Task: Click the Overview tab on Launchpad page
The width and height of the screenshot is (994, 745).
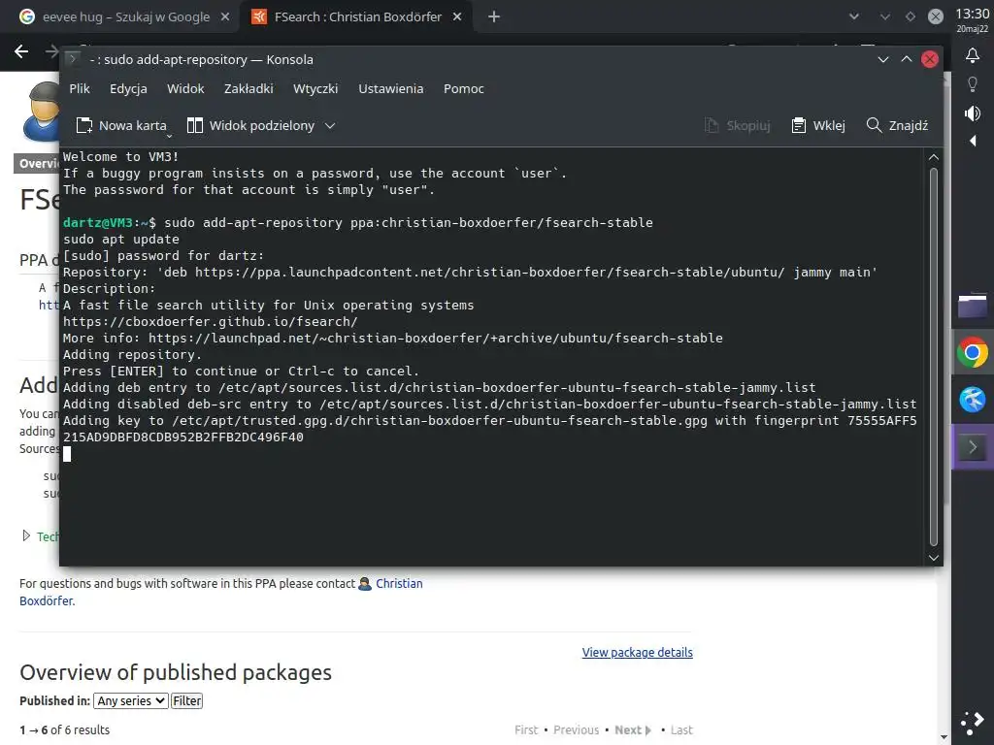Action: [x=37, y=163]
